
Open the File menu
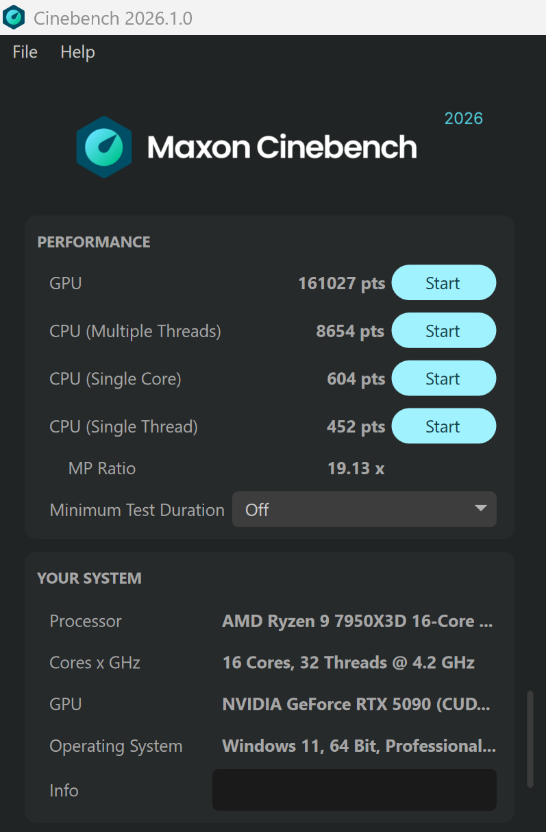[24, 51]
